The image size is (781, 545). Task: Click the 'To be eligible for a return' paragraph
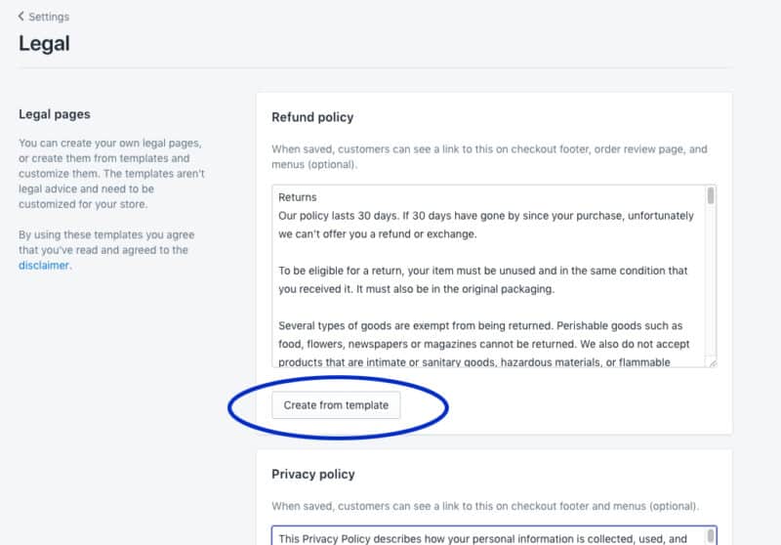click(482, 279)
